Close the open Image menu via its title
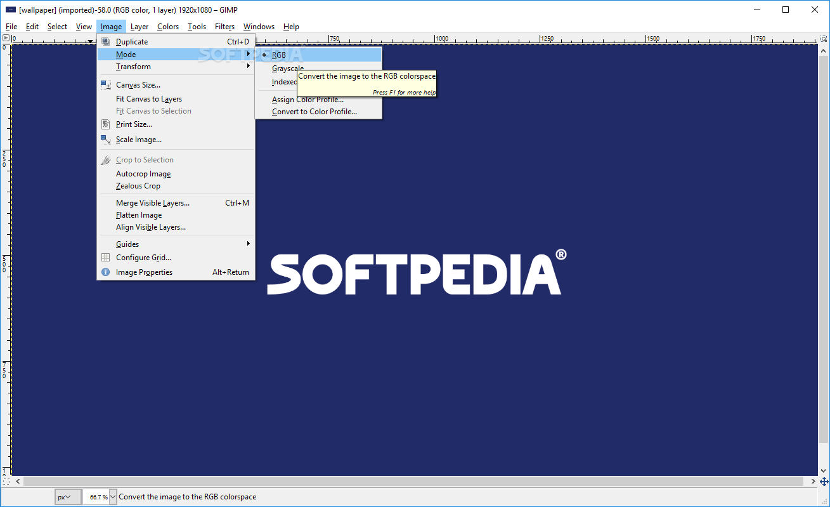The width and height of the screenshot is (830, 507). [111, 27]
